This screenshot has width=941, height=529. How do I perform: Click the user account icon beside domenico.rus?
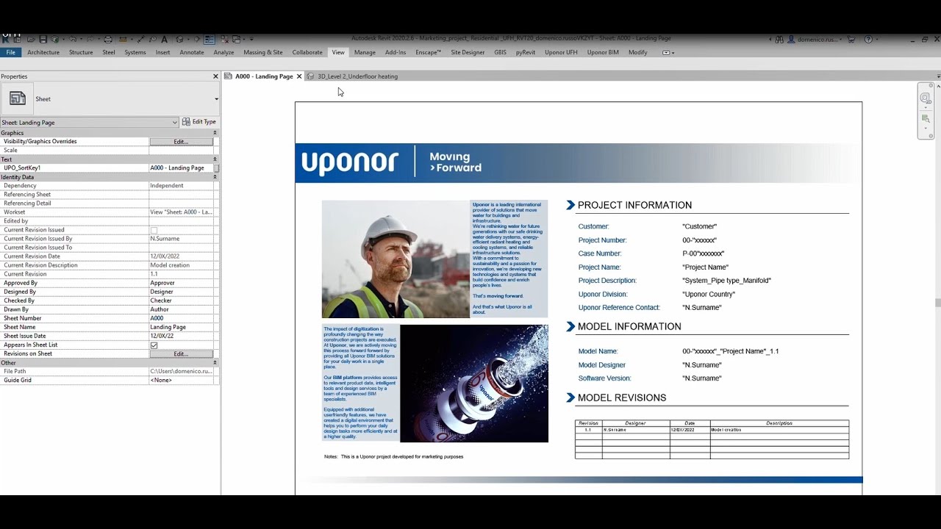pyautogui.click(x=792, y=39)
